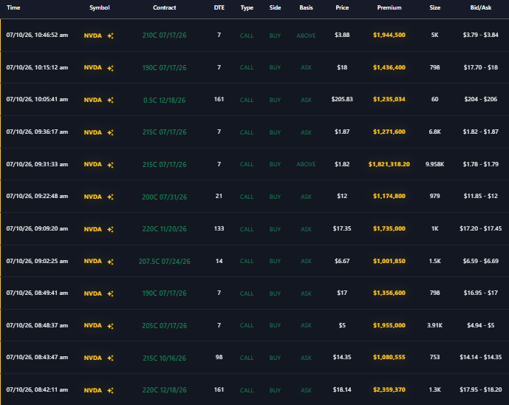Sort by the Side column header
This screenshot has width=509, height=405.
coord(275,7)
